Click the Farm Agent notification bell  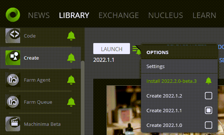pyautogui.click(x=71, y=80)
